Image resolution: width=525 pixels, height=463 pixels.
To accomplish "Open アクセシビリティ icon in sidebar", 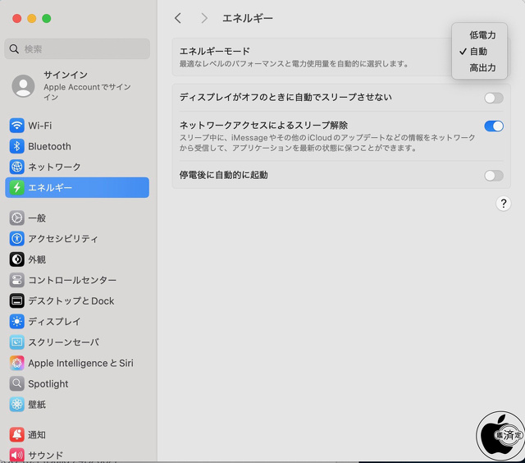I will point(16,239).
